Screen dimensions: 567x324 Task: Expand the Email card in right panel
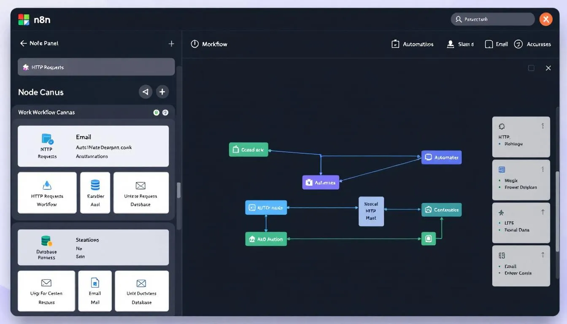pos(543,255)
